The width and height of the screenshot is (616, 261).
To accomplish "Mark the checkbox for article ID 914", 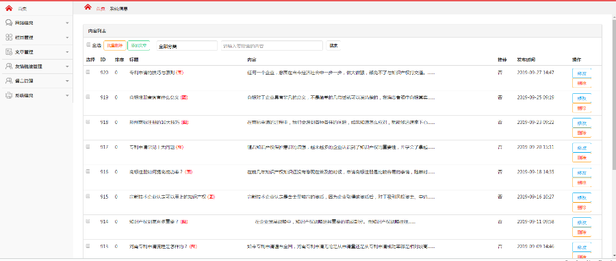I will (88, 221).
